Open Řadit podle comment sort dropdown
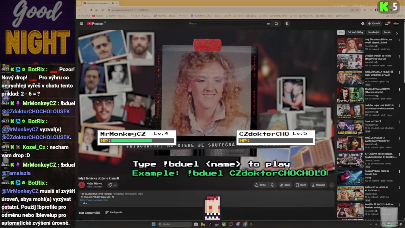Viewport: 405px width, 228px height. (x=114, y=212)
